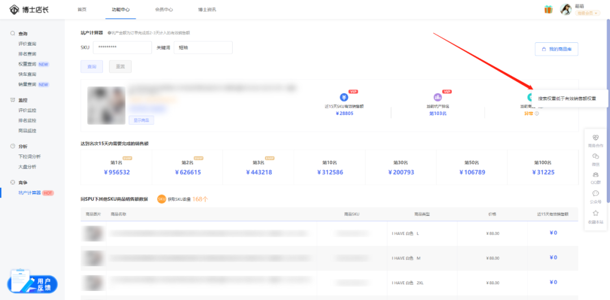The width and height of the screenshot is (610, 300).
Task: Click 第30名 value ¥200793
Action: [x=401, y=172]
